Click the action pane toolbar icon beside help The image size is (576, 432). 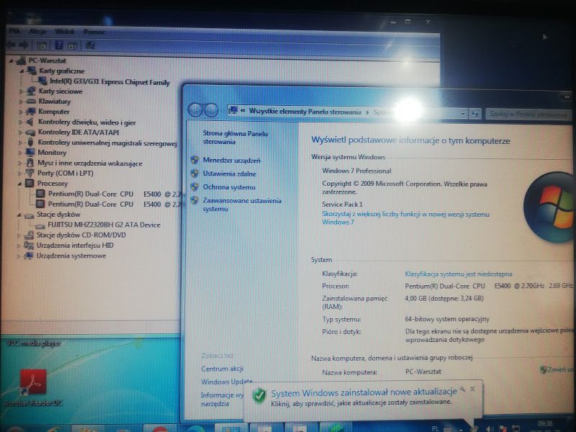[x=73, y=46]
